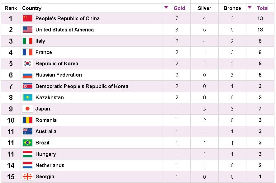Click the sort arrow beside Total

point(250,7)
